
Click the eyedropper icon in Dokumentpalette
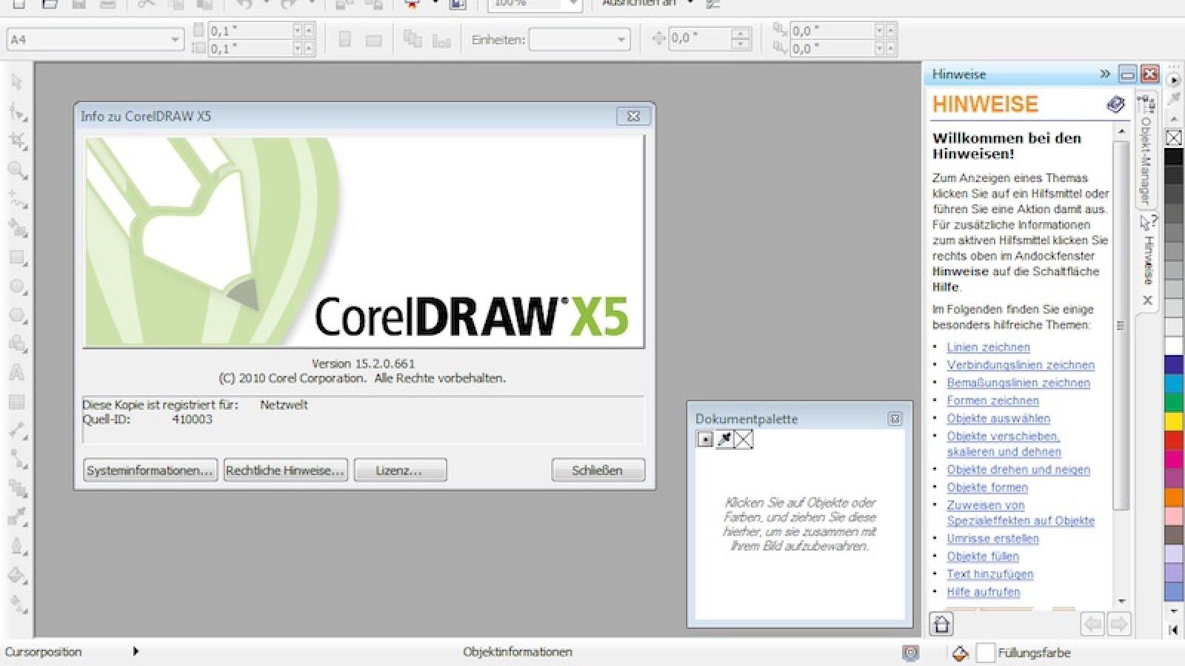tap(724, 440)
